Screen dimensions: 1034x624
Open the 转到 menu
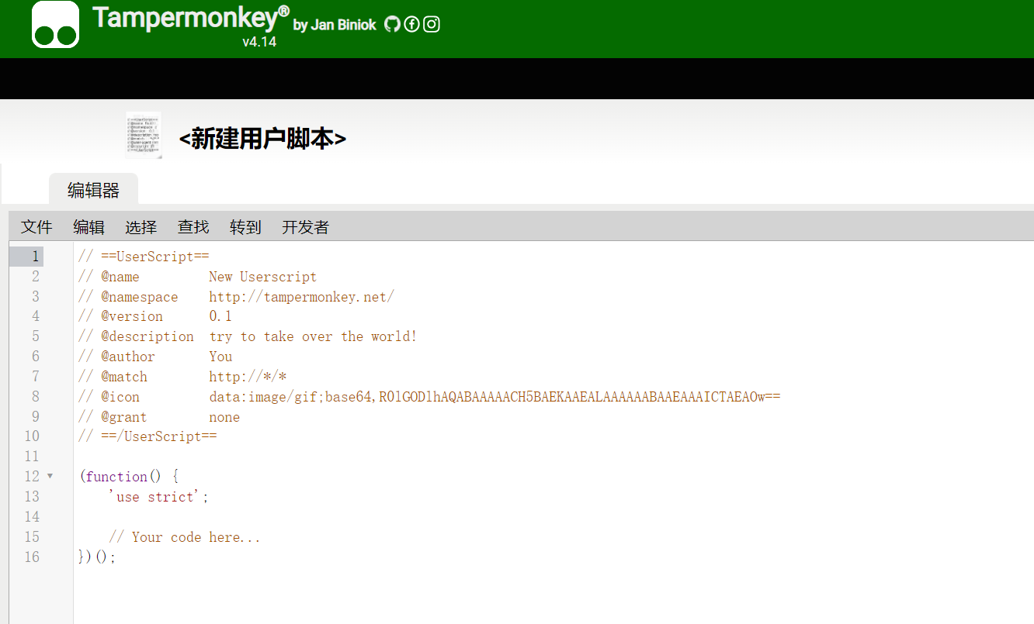coord(245,227)
